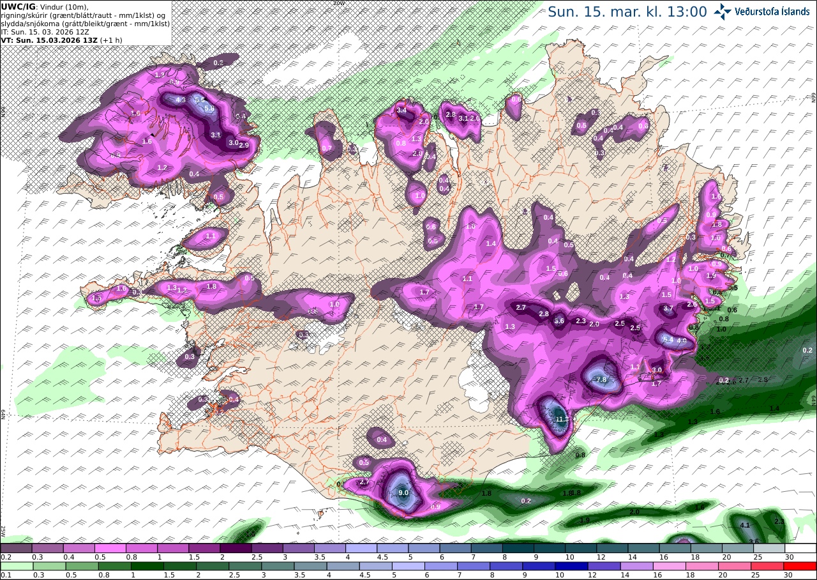Screen dimensions: 817x580
Task: Select the top-row snow swatch labeled 25
Action: click(769, 548)
